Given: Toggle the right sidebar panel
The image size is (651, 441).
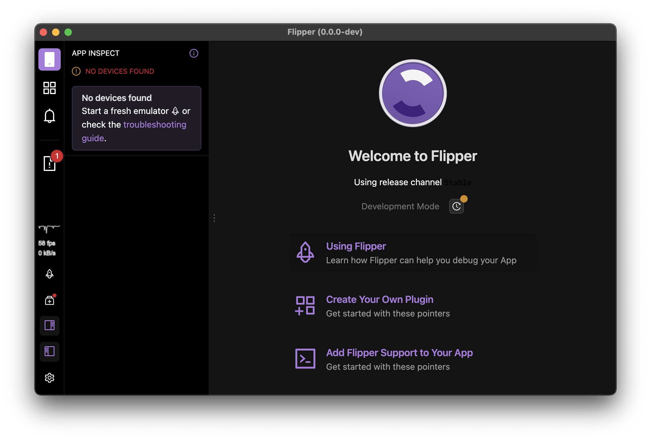Looking at the screenshot, I should (50, 325).
